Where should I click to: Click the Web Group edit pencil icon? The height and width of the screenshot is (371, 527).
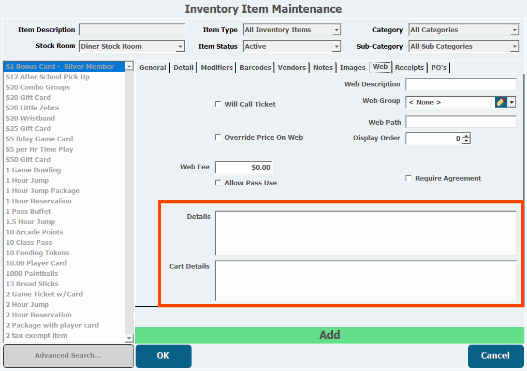(x=501, y=102)
